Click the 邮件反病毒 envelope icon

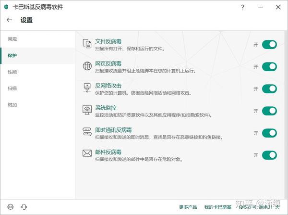[87, 153]
